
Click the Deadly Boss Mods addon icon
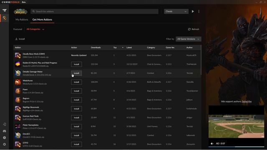[18, 55]
